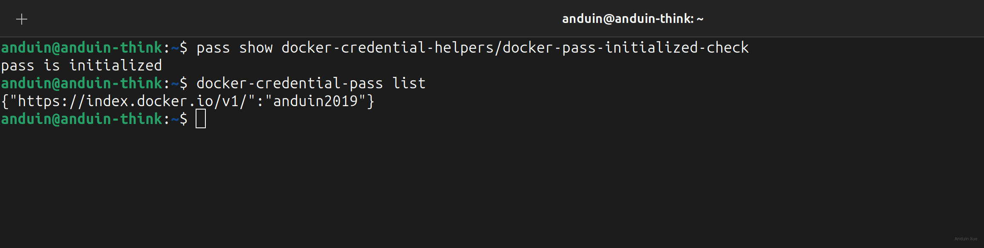Screen dimensions: 984x248
Task: Click the second anduin@anduin-think prompt
Action: tap(82, 83)
